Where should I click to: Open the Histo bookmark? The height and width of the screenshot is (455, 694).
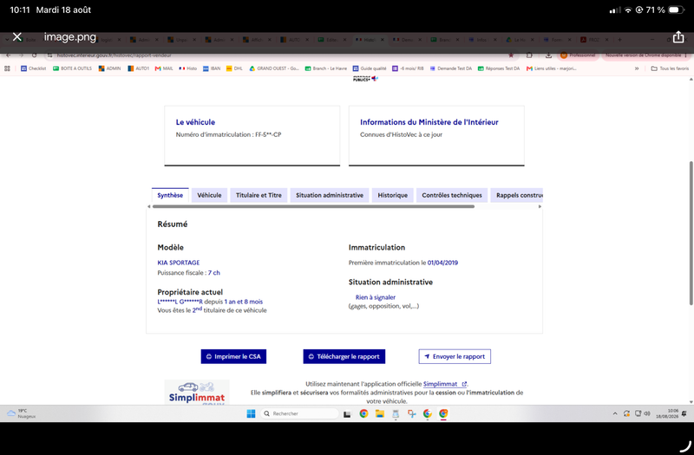pyautogui.click(x=188, y=68)
